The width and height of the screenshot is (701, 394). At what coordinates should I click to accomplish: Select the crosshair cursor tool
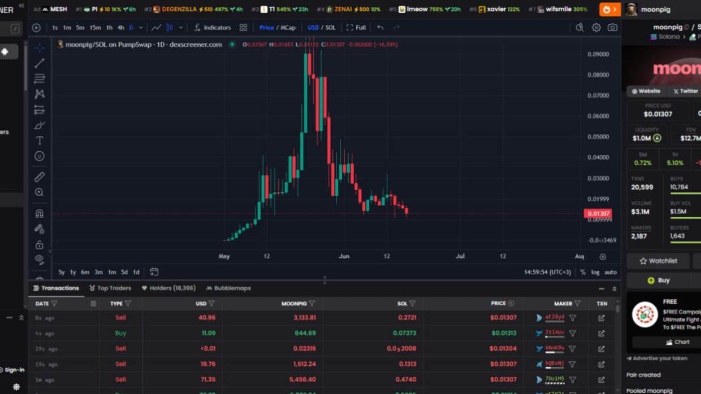click(x=39, y=47)
